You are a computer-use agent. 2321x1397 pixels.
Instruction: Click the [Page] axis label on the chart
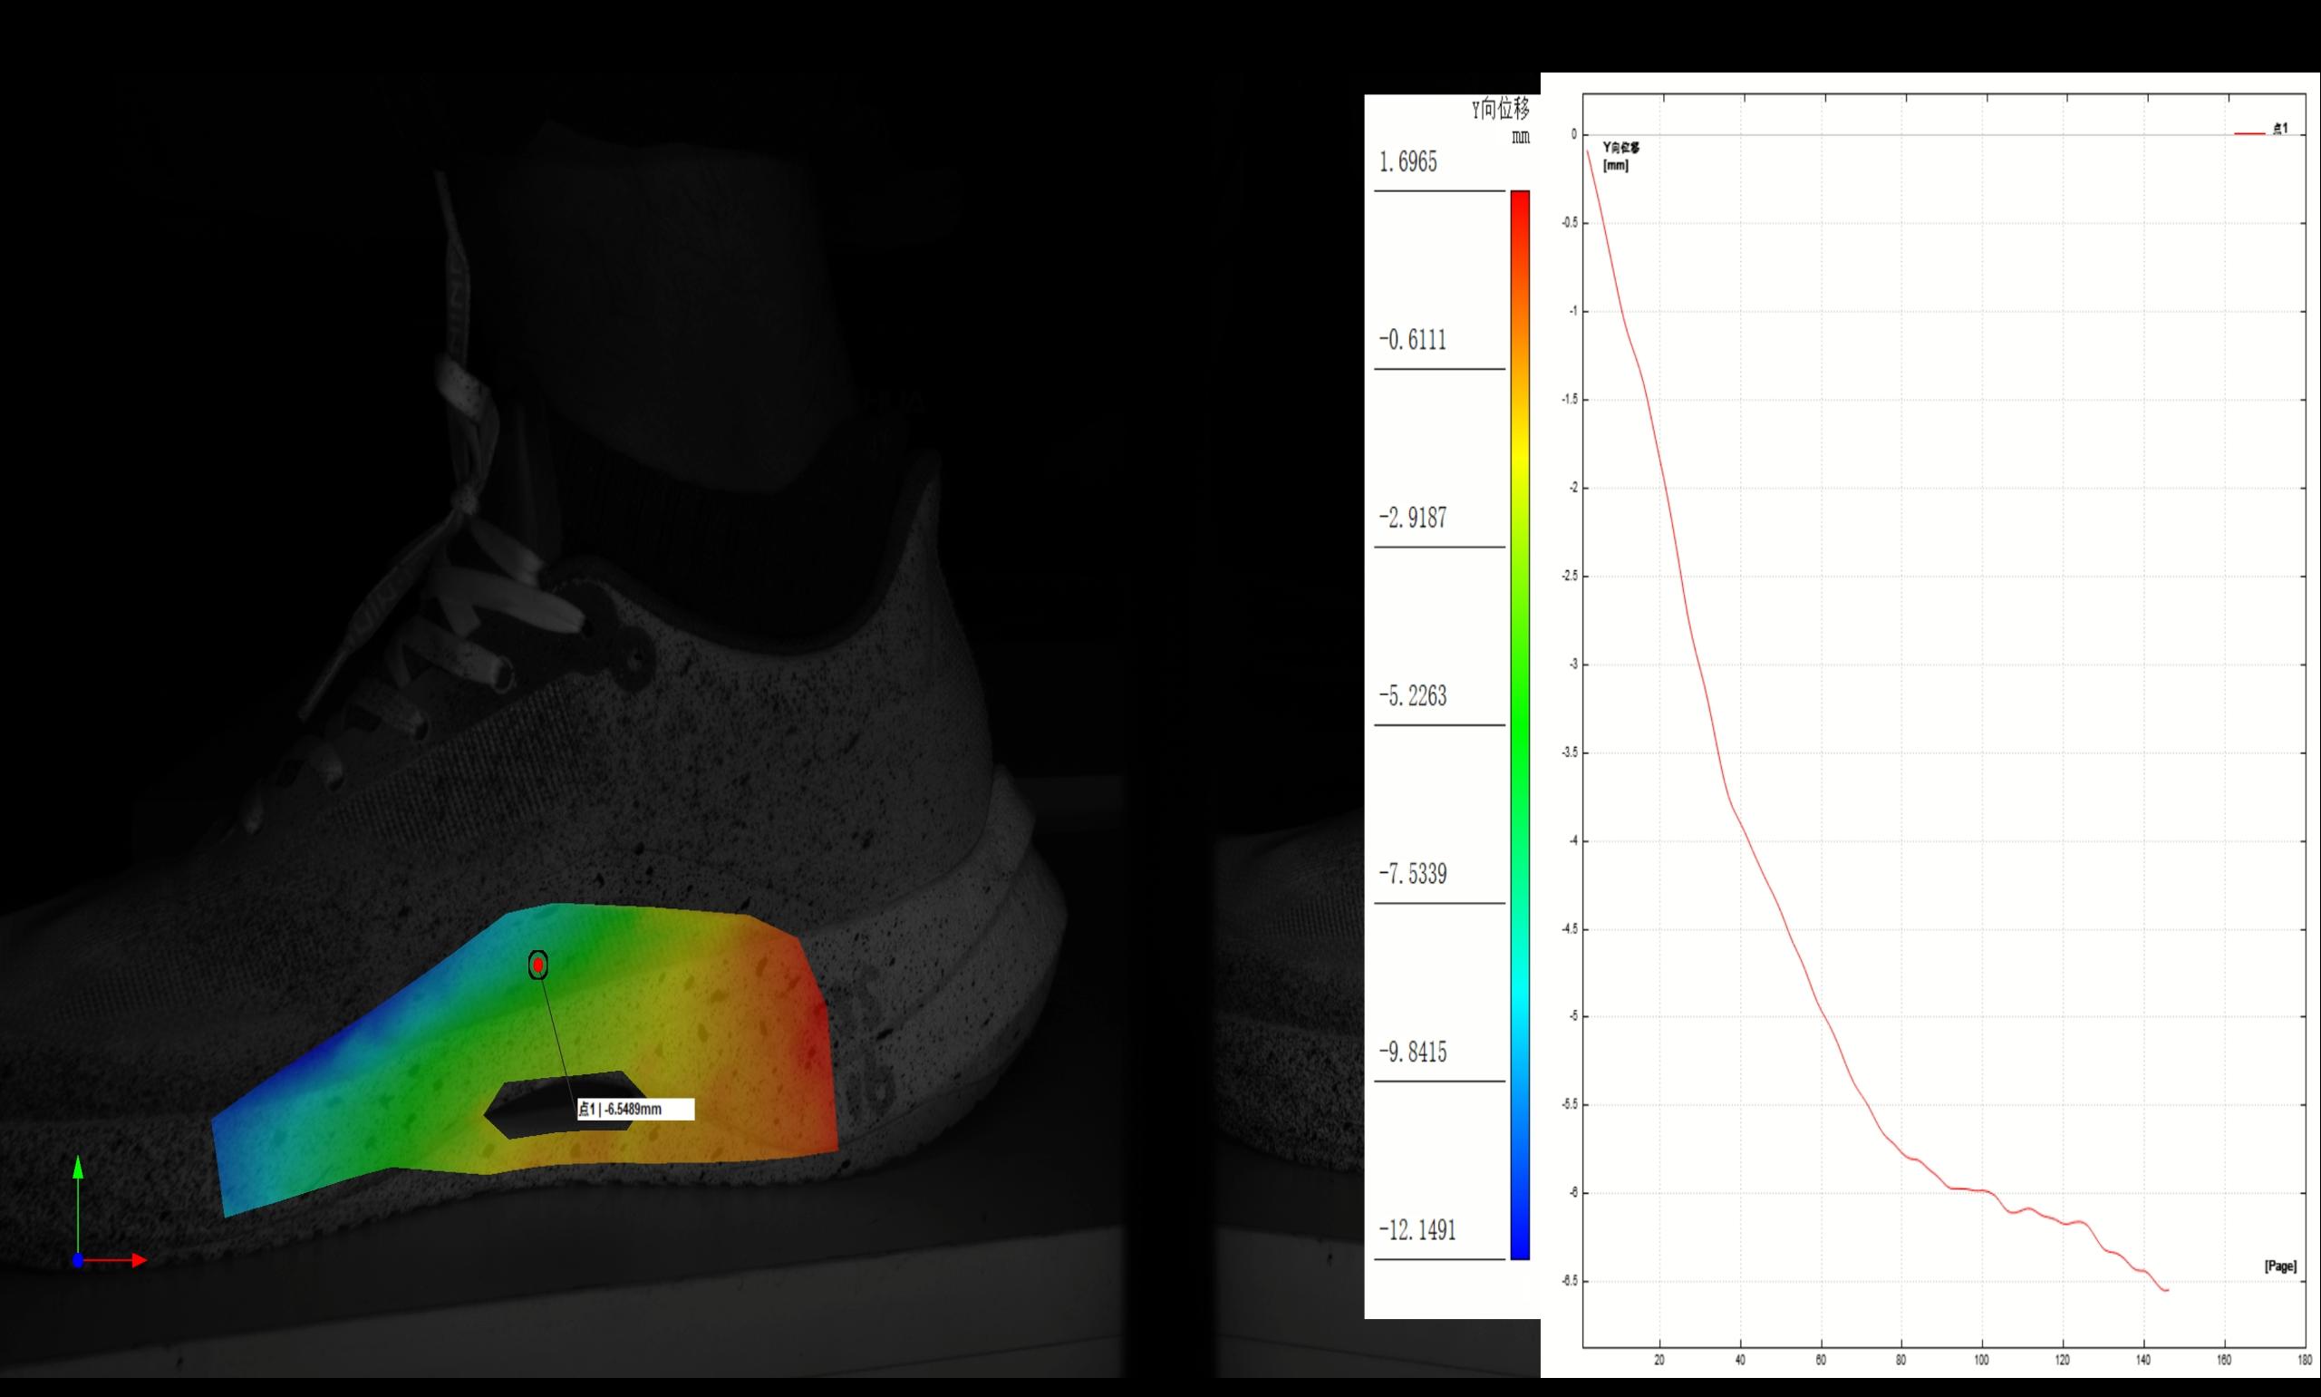point(2279,1266)
